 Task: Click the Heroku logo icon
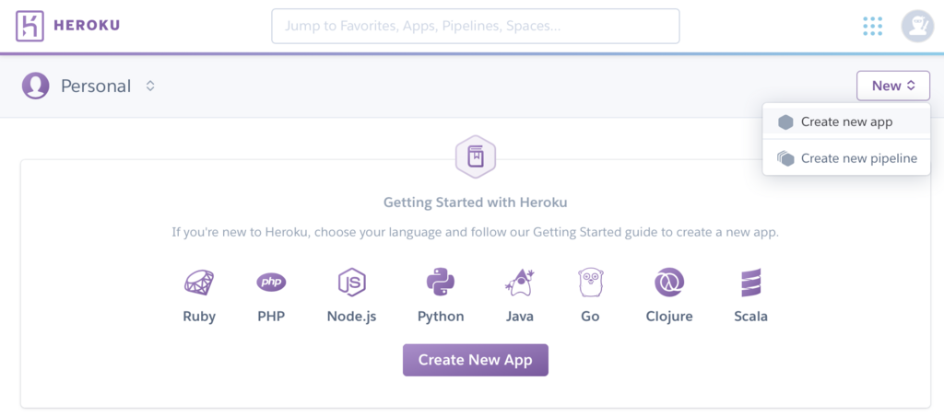(30, 26)
